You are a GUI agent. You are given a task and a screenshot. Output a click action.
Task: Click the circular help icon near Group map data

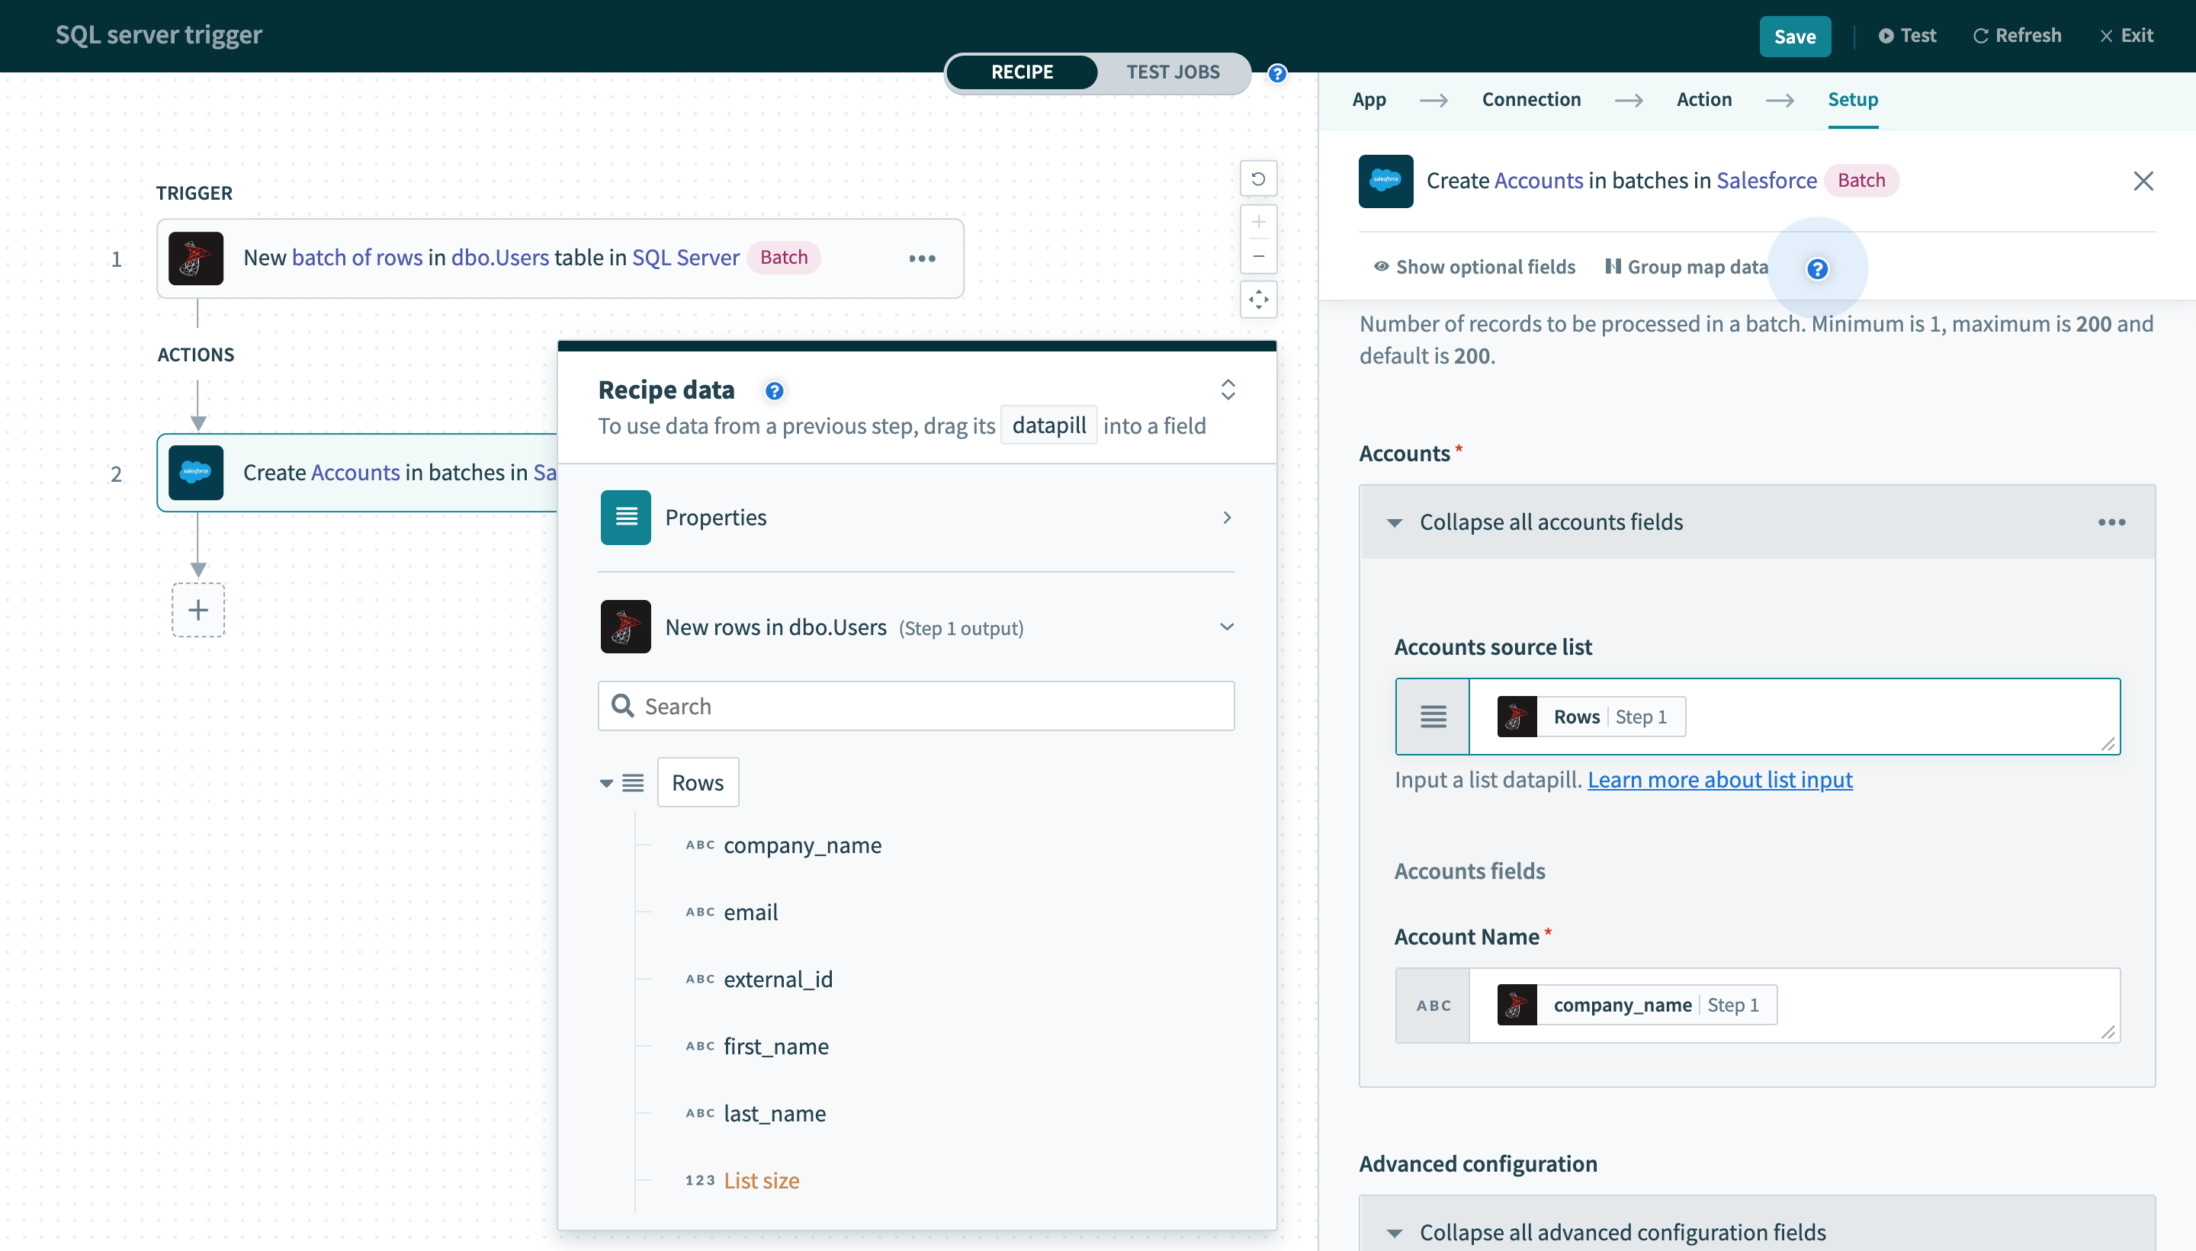click(1818, 268)
